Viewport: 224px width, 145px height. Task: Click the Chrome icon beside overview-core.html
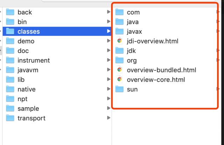tap(119, 80)
